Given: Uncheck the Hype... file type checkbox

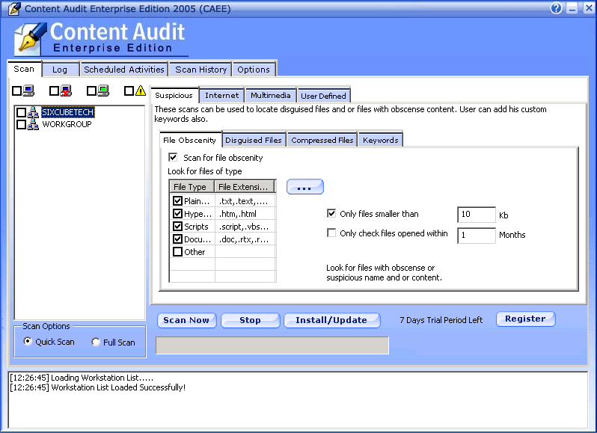Looking at the screenshot, I should pos(177,213).
